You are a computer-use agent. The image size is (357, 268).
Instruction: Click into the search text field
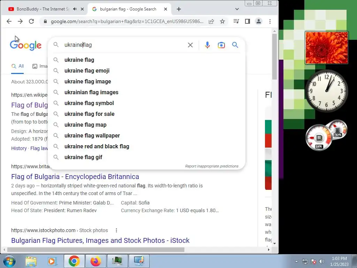[x=124, y=45]
